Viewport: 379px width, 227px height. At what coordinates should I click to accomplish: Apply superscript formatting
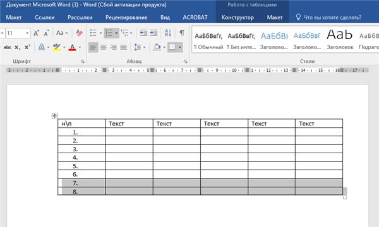coord(27,47)
